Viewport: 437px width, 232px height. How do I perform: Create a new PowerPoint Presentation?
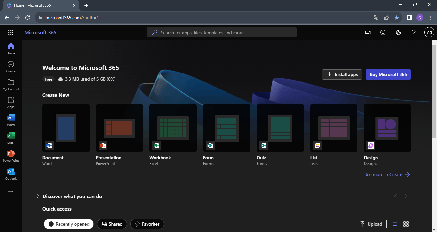click(x=119, y=128)
